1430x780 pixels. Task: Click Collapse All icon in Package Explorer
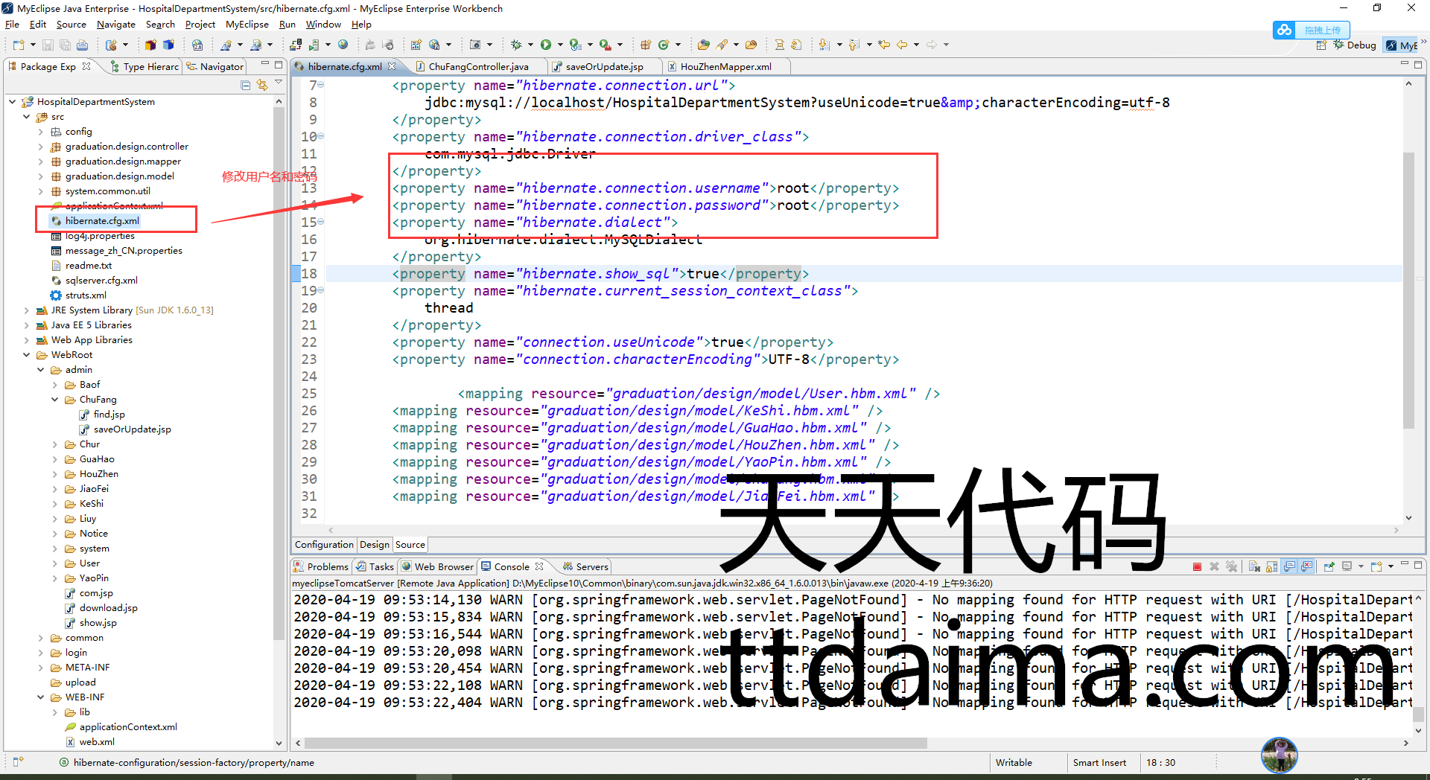(x=246, y=86)
